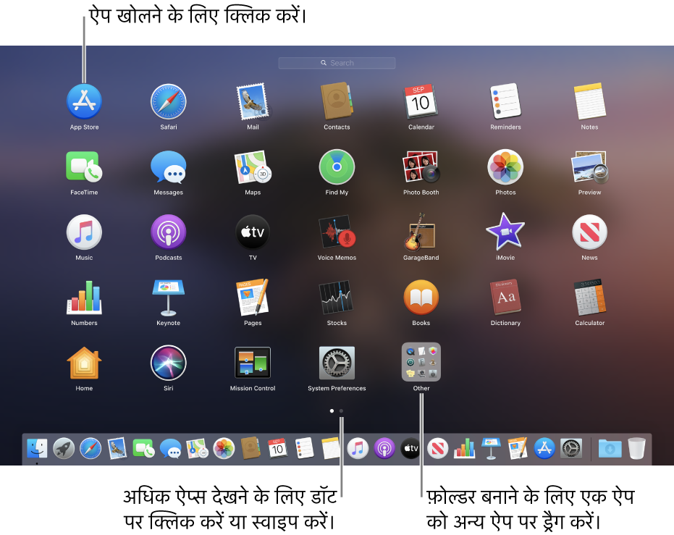Open App Store from the Dock

[544, 449]
